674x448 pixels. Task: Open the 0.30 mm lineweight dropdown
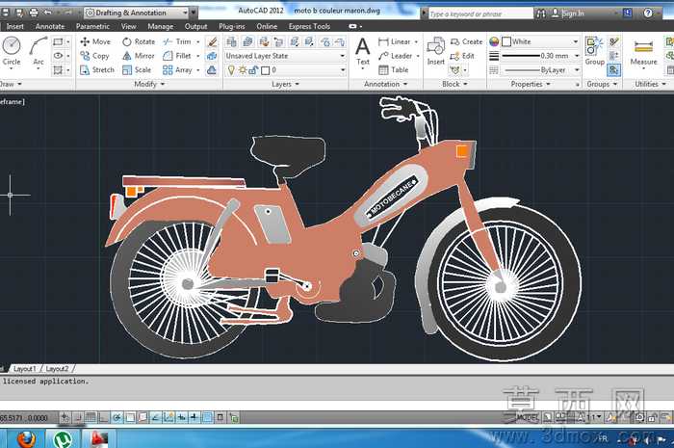tap(540, 56)
